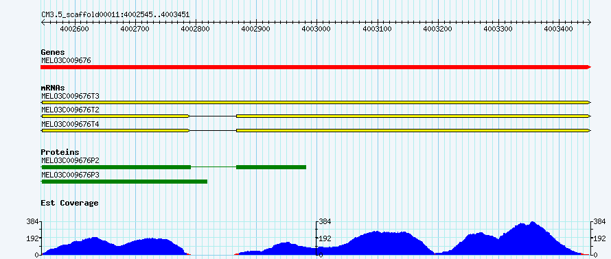
Task: Click the MELO3C009676P3 label
Action: [x=70, y=175]
